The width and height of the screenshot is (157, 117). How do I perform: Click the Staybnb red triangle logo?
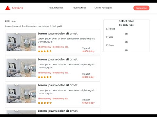(x=8, y=8)
